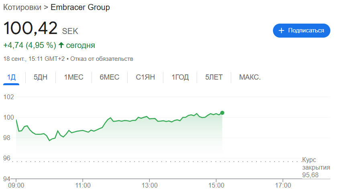Click the 13:00 time axis label

pyautogui.click(x=149, y=186)
